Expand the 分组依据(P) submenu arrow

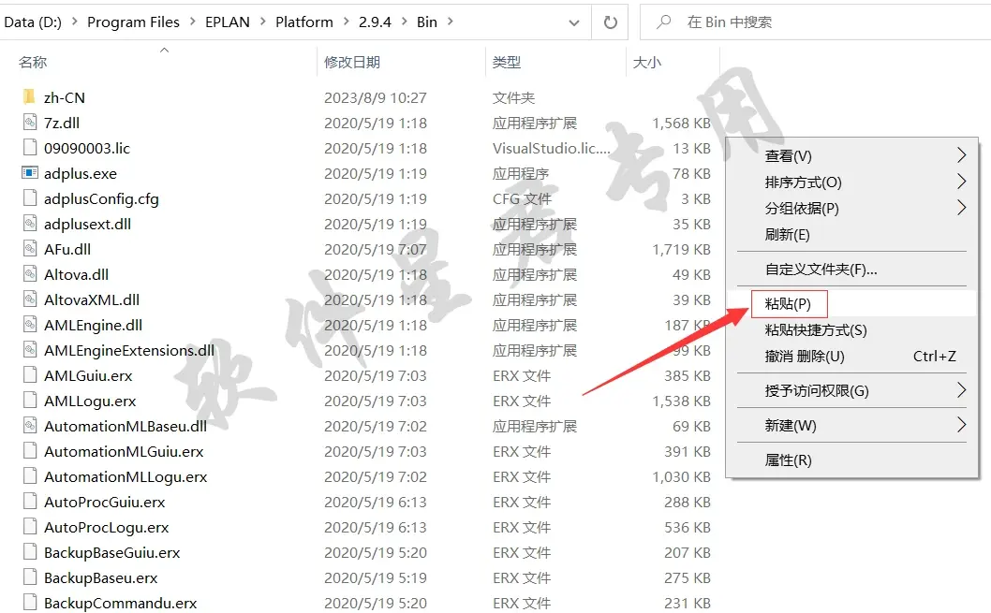[x=961, y=207]
